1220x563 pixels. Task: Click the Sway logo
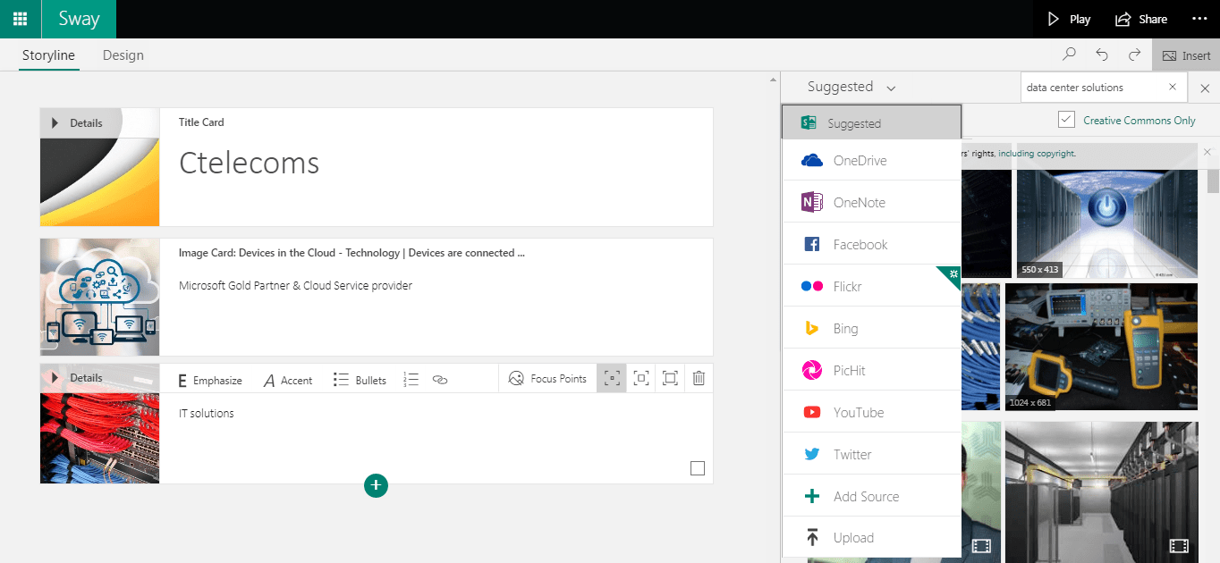(79, 19)
